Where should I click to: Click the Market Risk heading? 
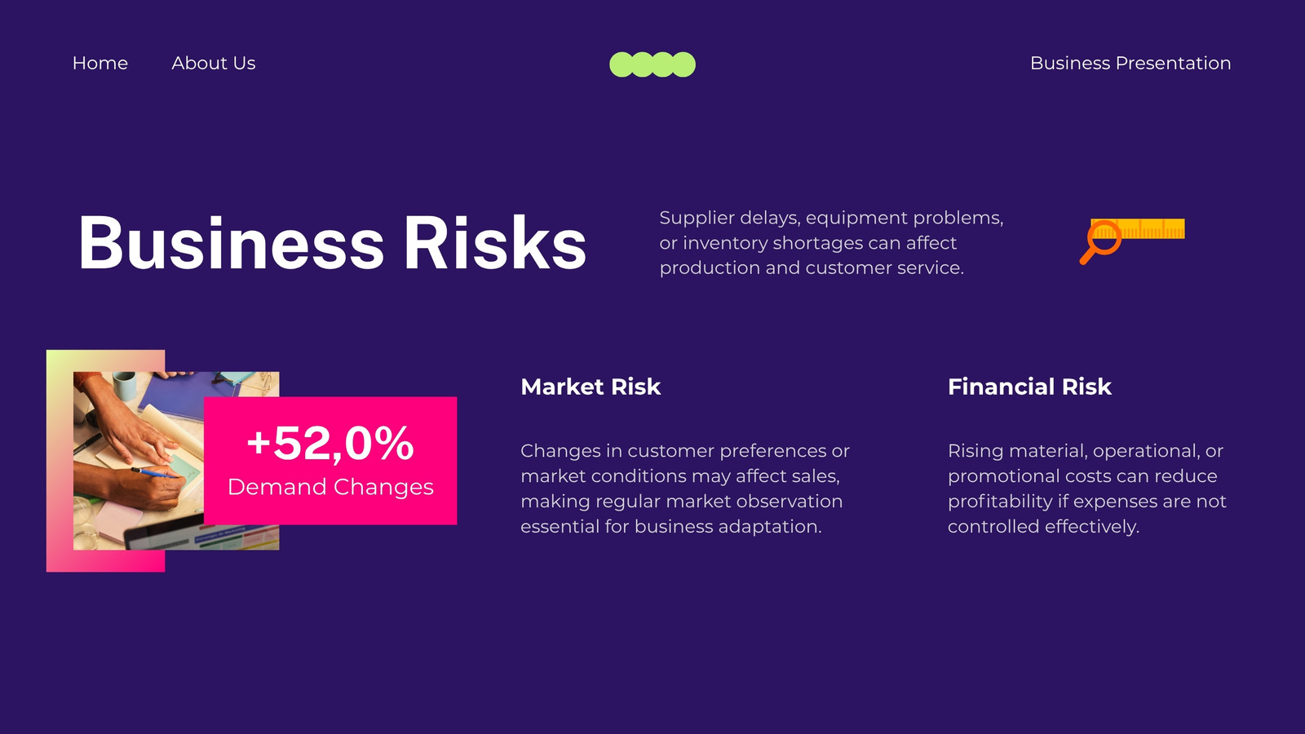pyautogui.click(x=591, y=387)
